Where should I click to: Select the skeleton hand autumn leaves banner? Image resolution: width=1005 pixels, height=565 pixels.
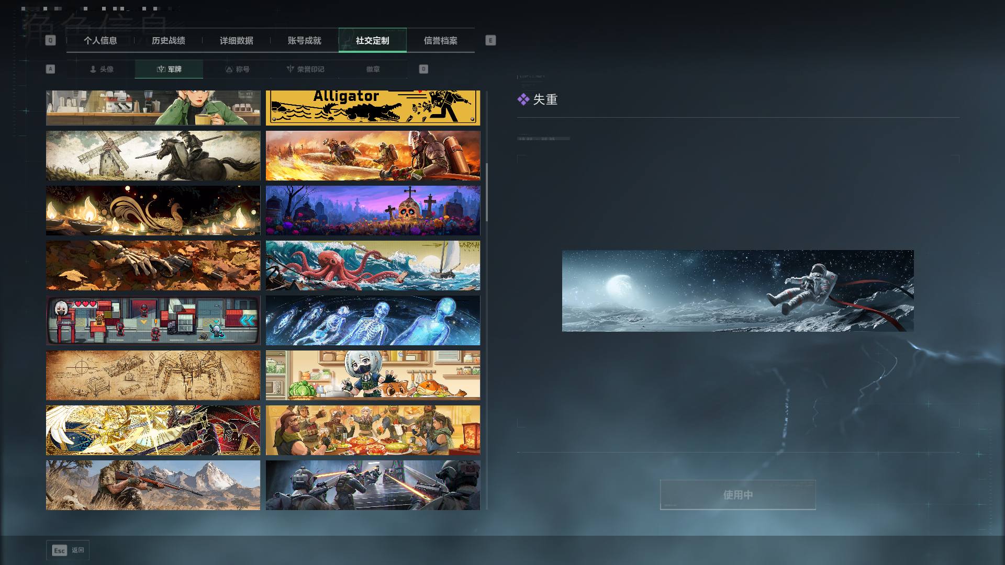153,265
